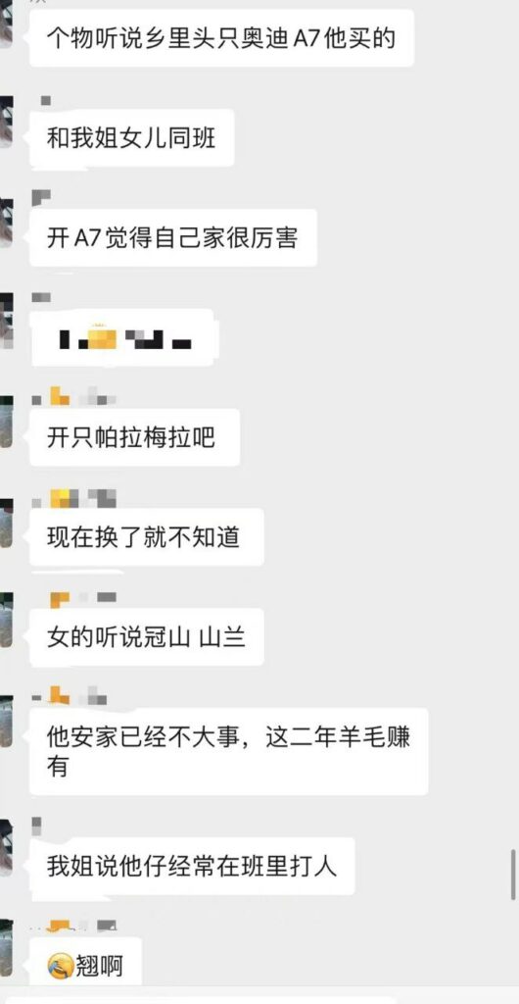This screenshot has height=1004, width=519.
Task: Select the message 现在换了就不知道
Action: point(146,537)
